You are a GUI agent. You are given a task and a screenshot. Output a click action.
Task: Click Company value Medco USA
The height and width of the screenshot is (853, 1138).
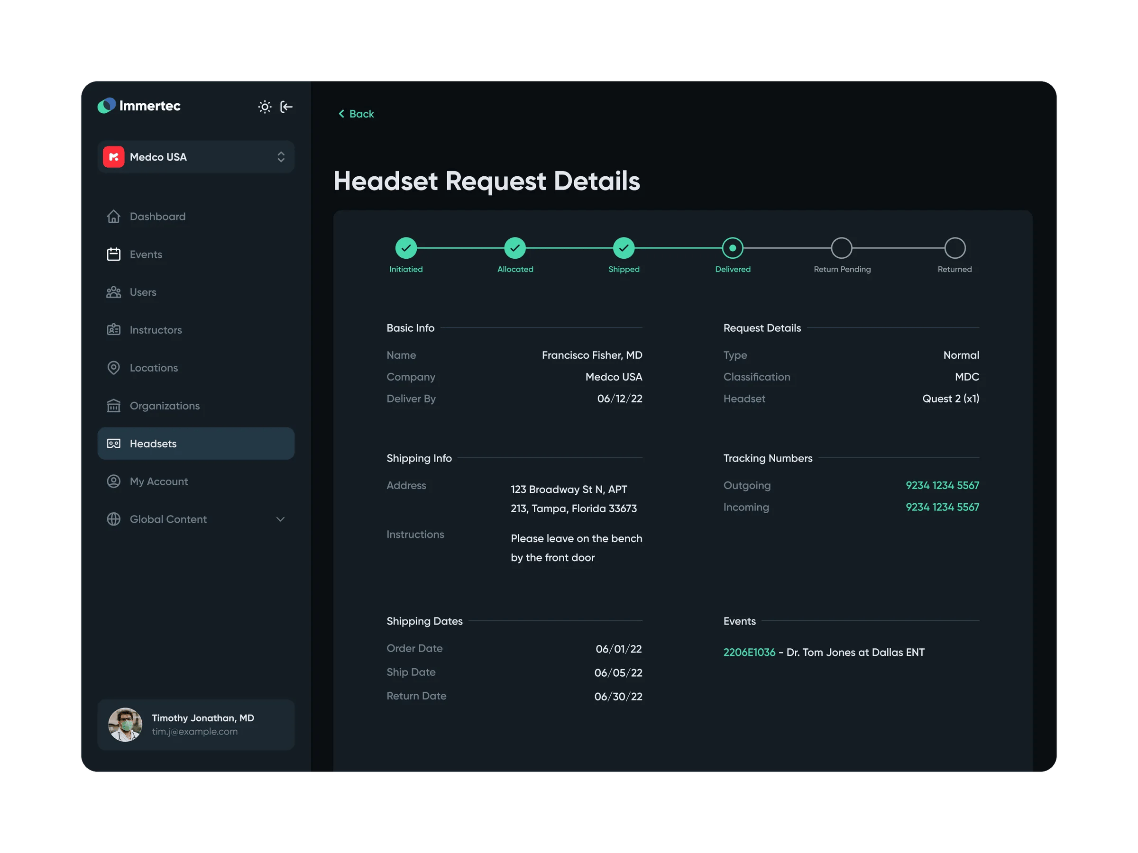click(614, 377)
